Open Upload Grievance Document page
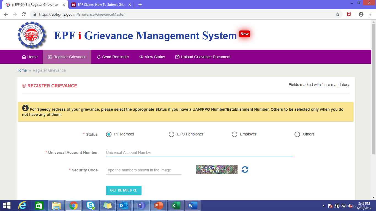Screen dimensions: 376x211 (203, 57)
